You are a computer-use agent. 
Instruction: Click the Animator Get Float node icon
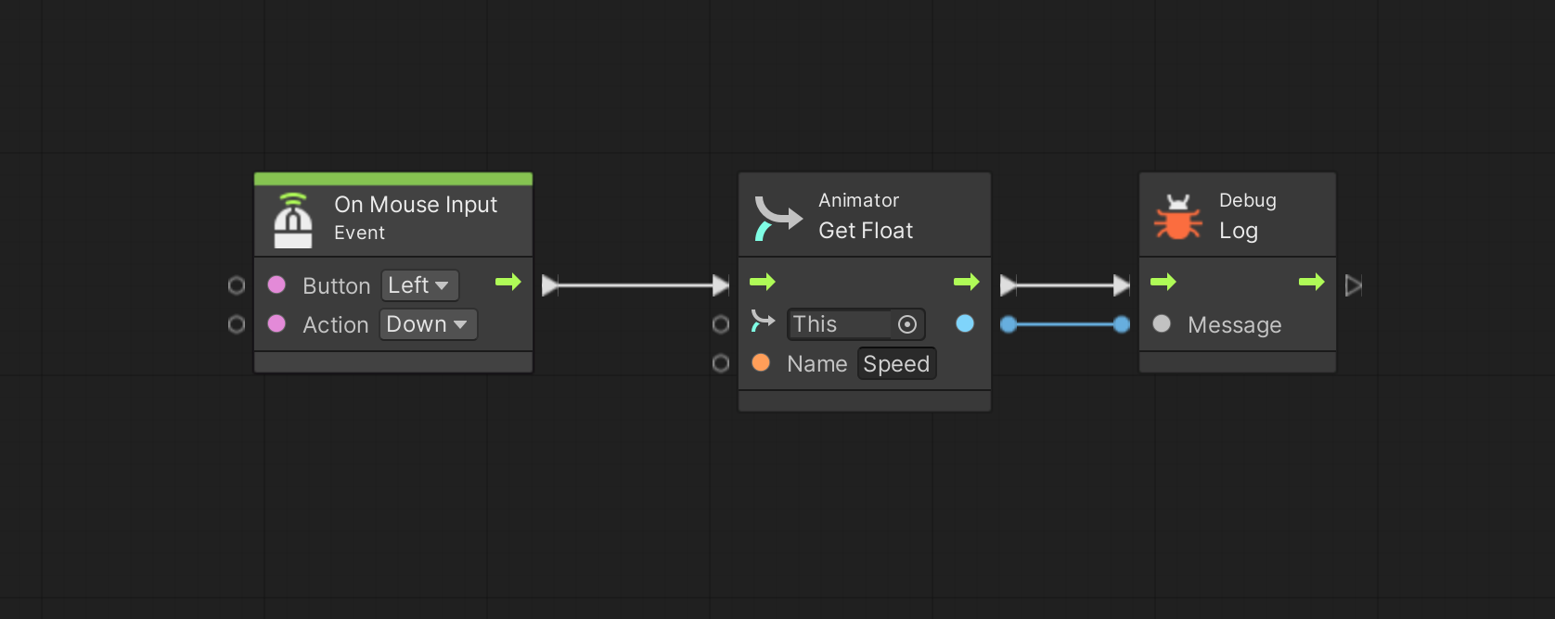[777, 218]
